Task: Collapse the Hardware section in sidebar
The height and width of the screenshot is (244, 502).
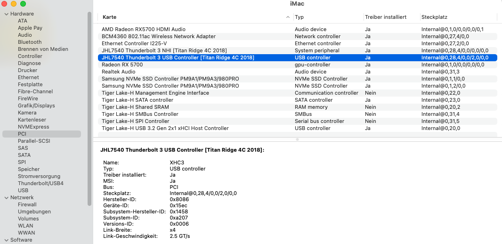Action: [6, 14]
